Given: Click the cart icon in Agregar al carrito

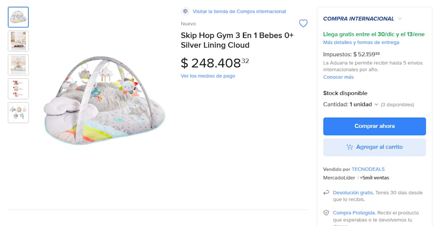Looking at the screenshot, I should [x=350, y=147].
